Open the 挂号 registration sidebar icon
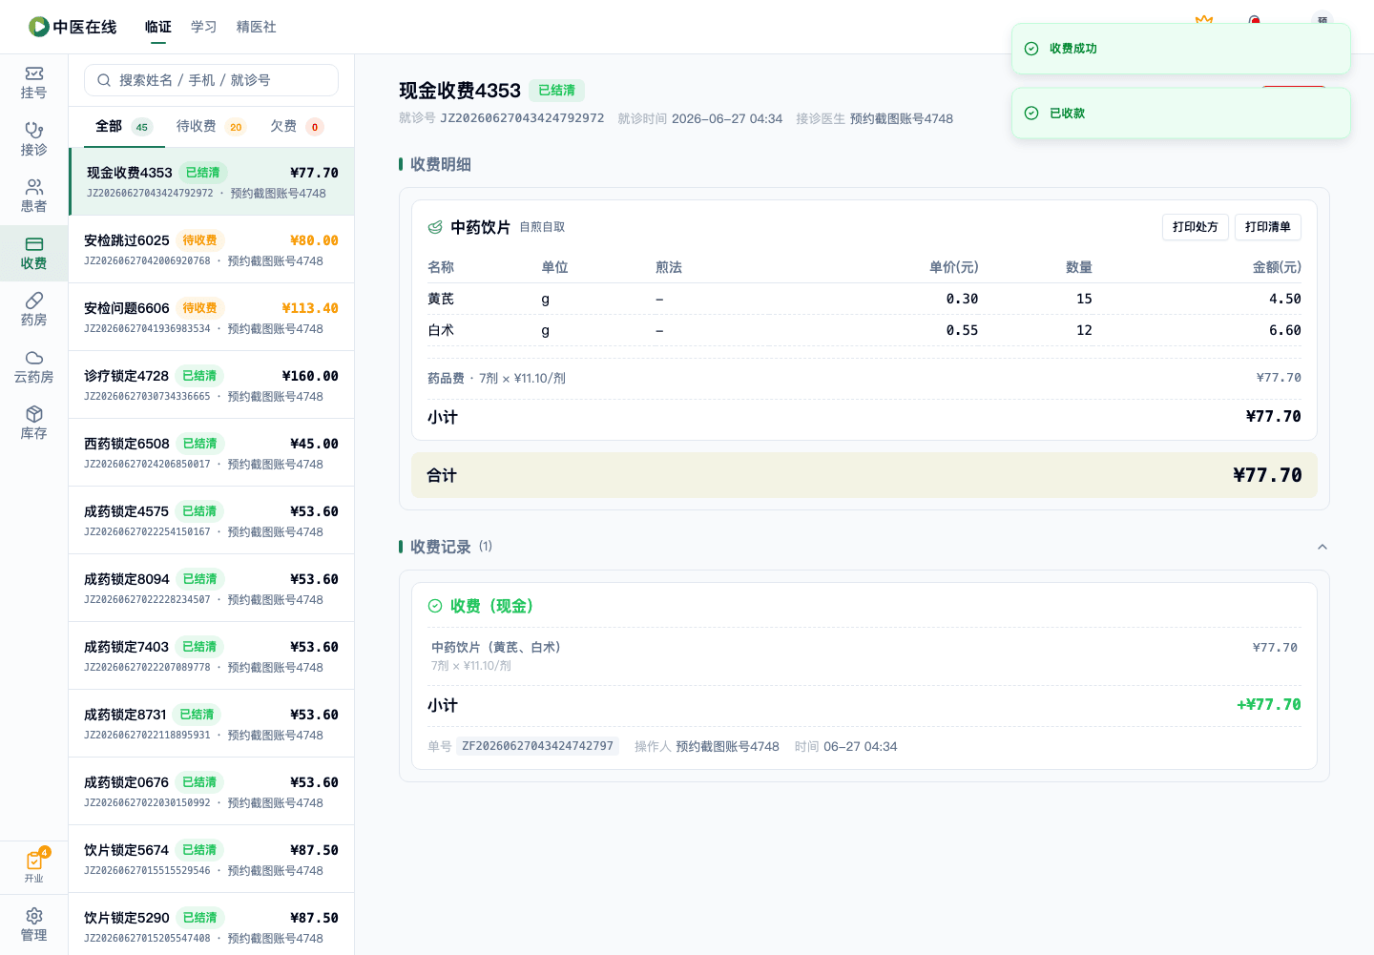This screenshot has height=955, width=1374. tap(33, 83)
